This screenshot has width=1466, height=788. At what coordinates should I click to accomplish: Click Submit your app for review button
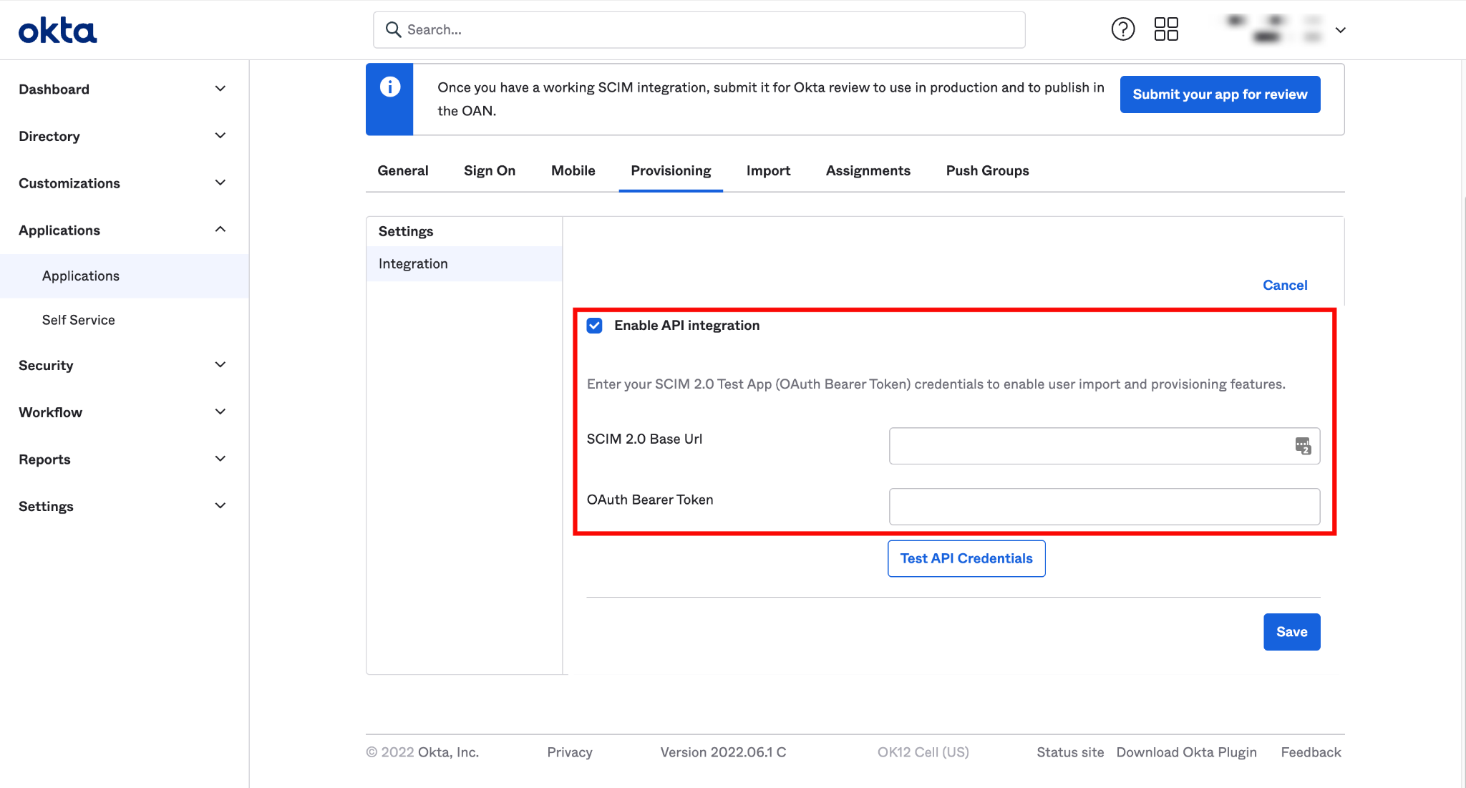[1220, 94]
